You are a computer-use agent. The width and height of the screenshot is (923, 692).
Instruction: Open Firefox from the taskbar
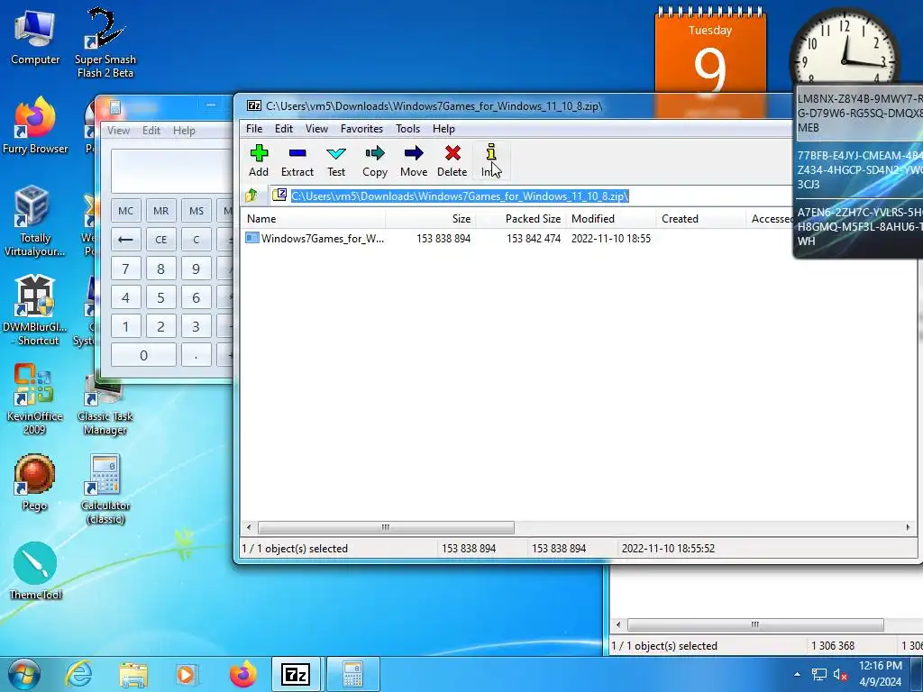coord(242,674)
